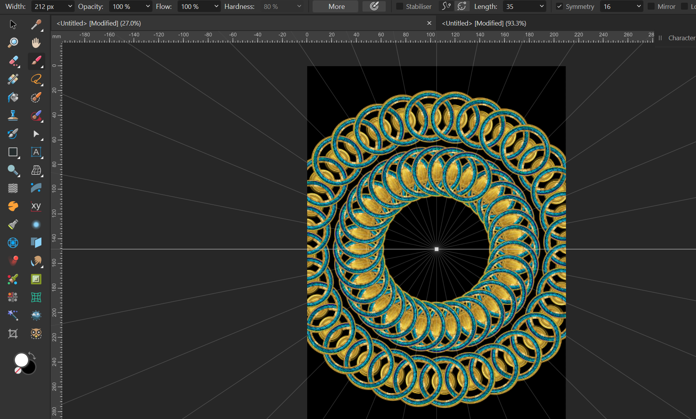
Task: Open the Hardness dropdown
Action: coord(299,6)
